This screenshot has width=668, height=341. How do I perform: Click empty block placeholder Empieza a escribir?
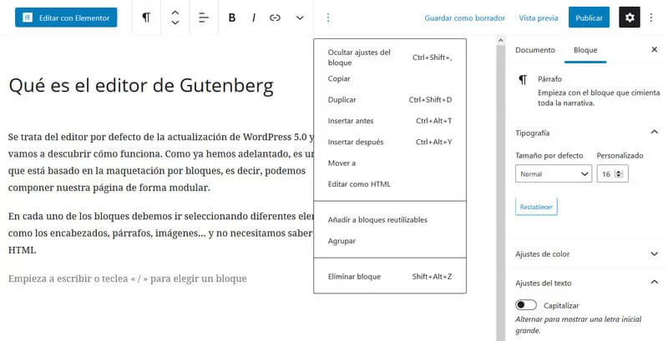tap(128, 278)
